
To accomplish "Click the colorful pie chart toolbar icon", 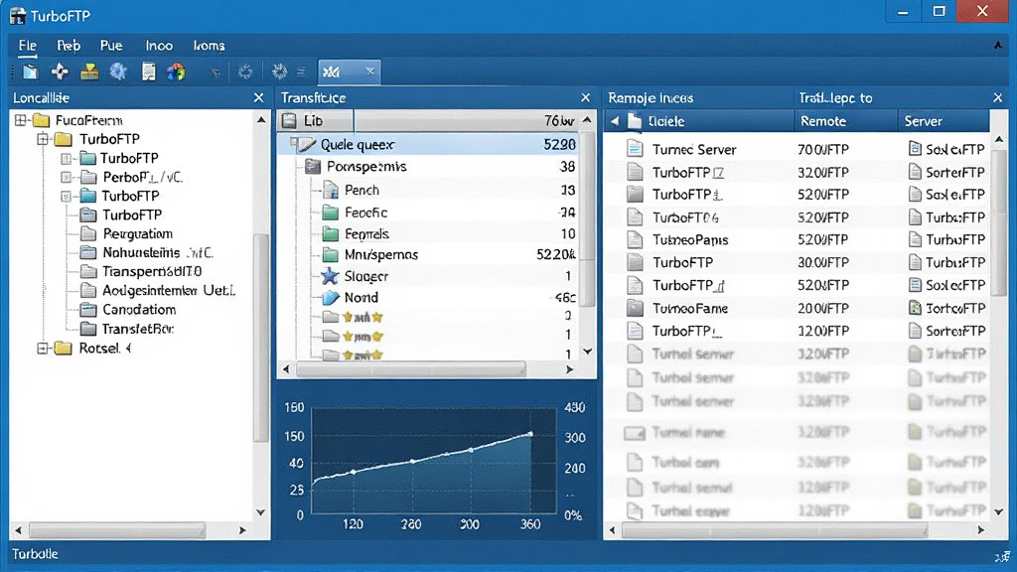I will [176, 71].
